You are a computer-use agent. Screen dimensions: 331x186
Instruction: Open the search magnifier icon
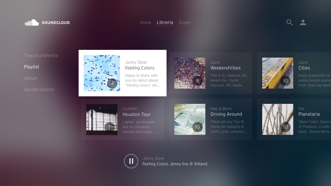pos(290,22)
